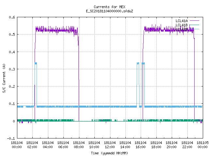Viewport: 209px width, 156px height.
Task: Click the 0.1 y-axis tick label
Action: pos(12,104)
